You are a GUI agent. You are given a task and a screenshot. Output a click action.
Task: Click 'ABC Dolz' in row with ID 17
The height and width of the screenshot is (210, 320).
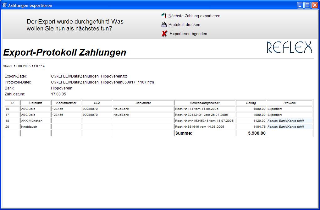[x=36, y=115]
